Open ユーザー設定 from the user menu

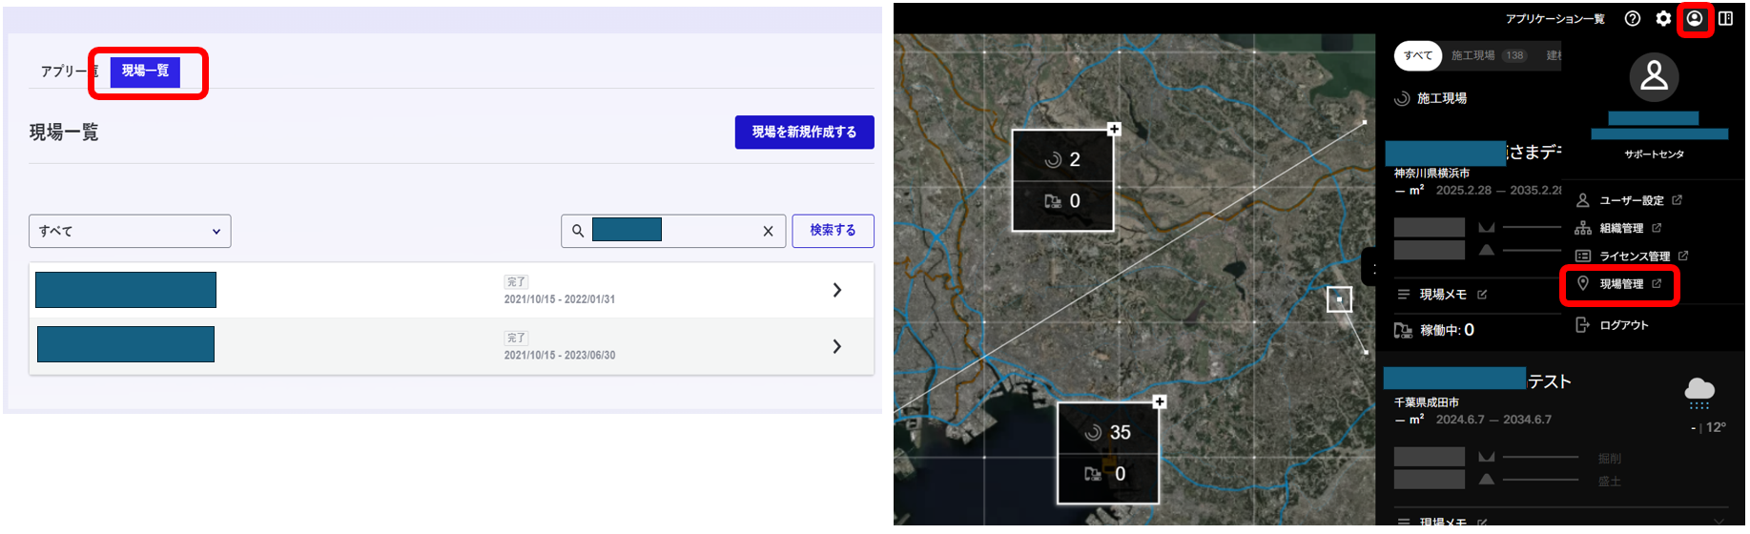pos(1630,200)
